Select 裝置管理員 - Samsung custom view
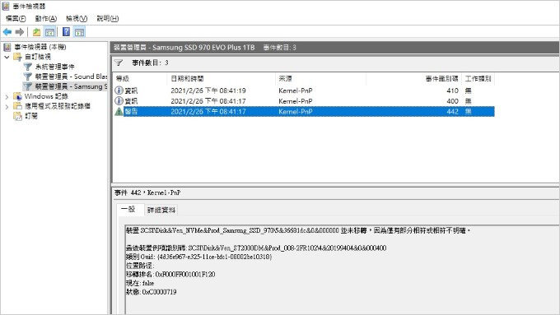The image size is (560, 315). [x=71, y=86]
